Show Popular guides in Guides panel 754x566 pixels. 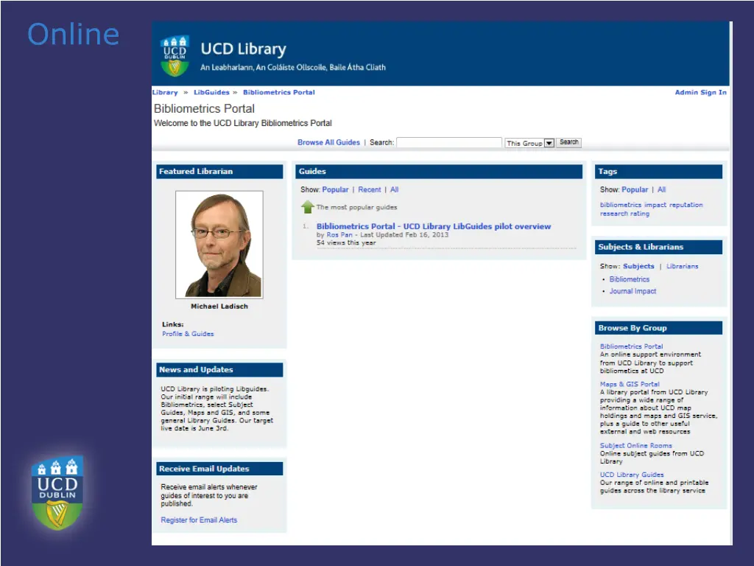(x=335, y=189)
